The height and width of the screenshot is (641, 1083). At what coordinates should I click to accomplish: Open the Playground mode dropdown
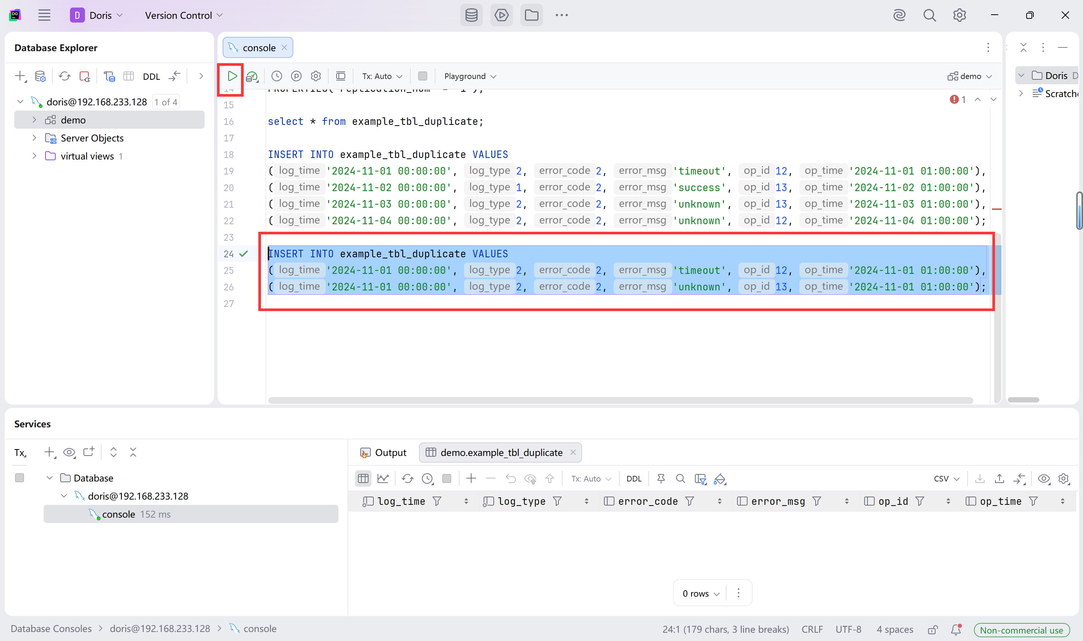(470, 76)
